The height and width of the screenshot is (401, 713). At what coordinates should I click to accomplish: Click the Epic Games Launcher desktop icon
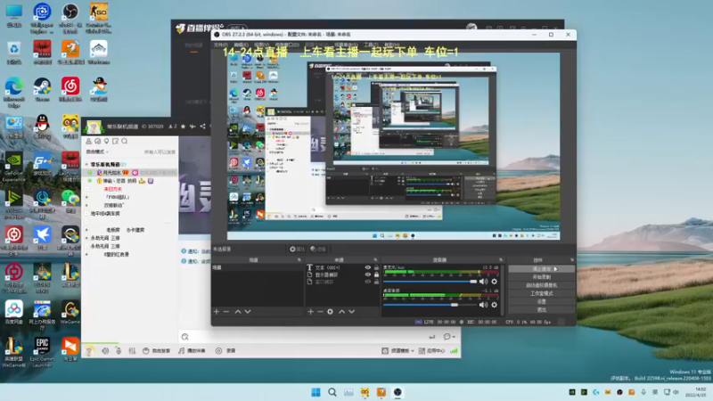pos(42,352)
